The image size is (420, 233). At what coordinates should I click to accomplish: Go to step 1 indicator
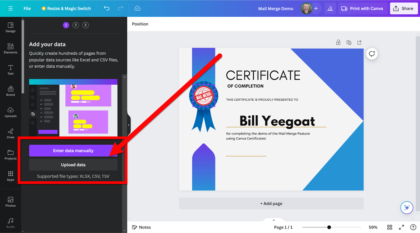[x=66, y=25]
